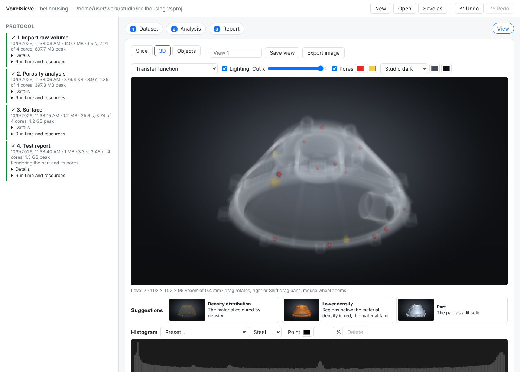Open the histogram Preset dropdown
The height and width of the screenshot is (372, 520).
(x=204, y=332)
